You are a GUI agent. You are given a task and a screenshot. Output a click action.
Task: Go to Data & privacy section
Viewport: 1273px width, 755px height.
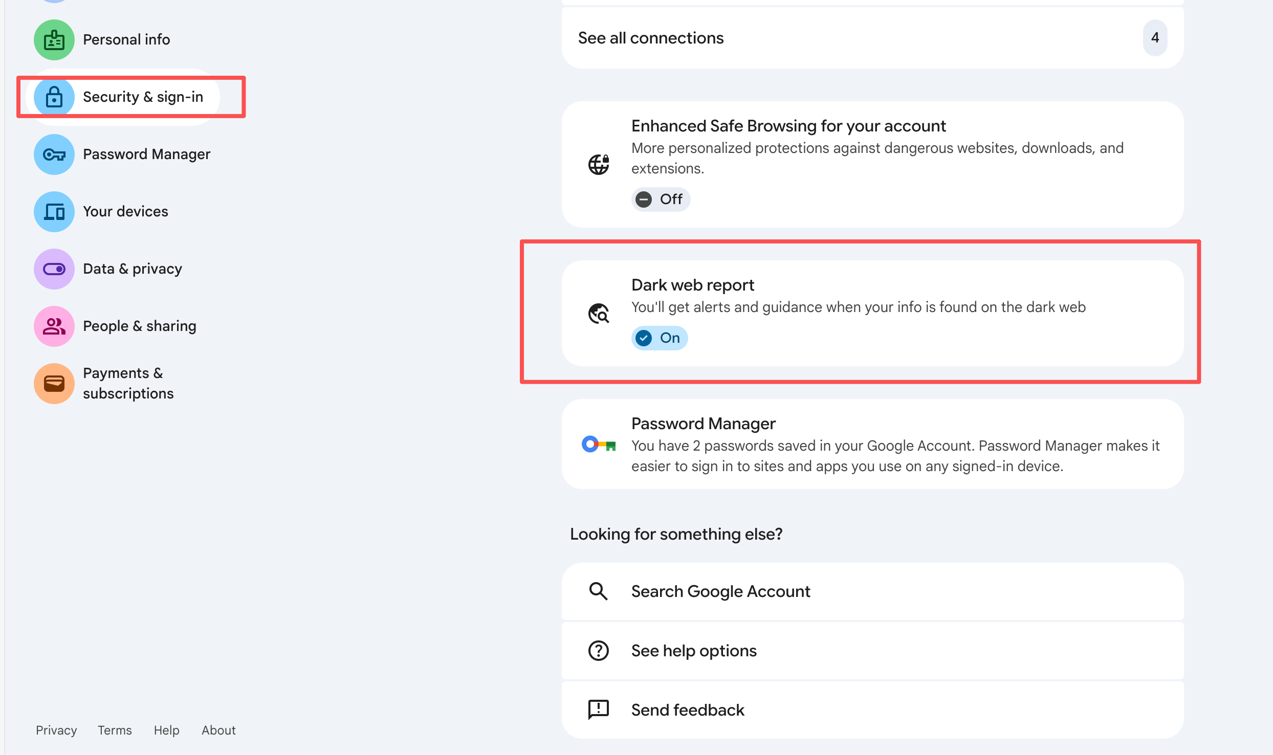pyautogui.click(x=132, y=269)
